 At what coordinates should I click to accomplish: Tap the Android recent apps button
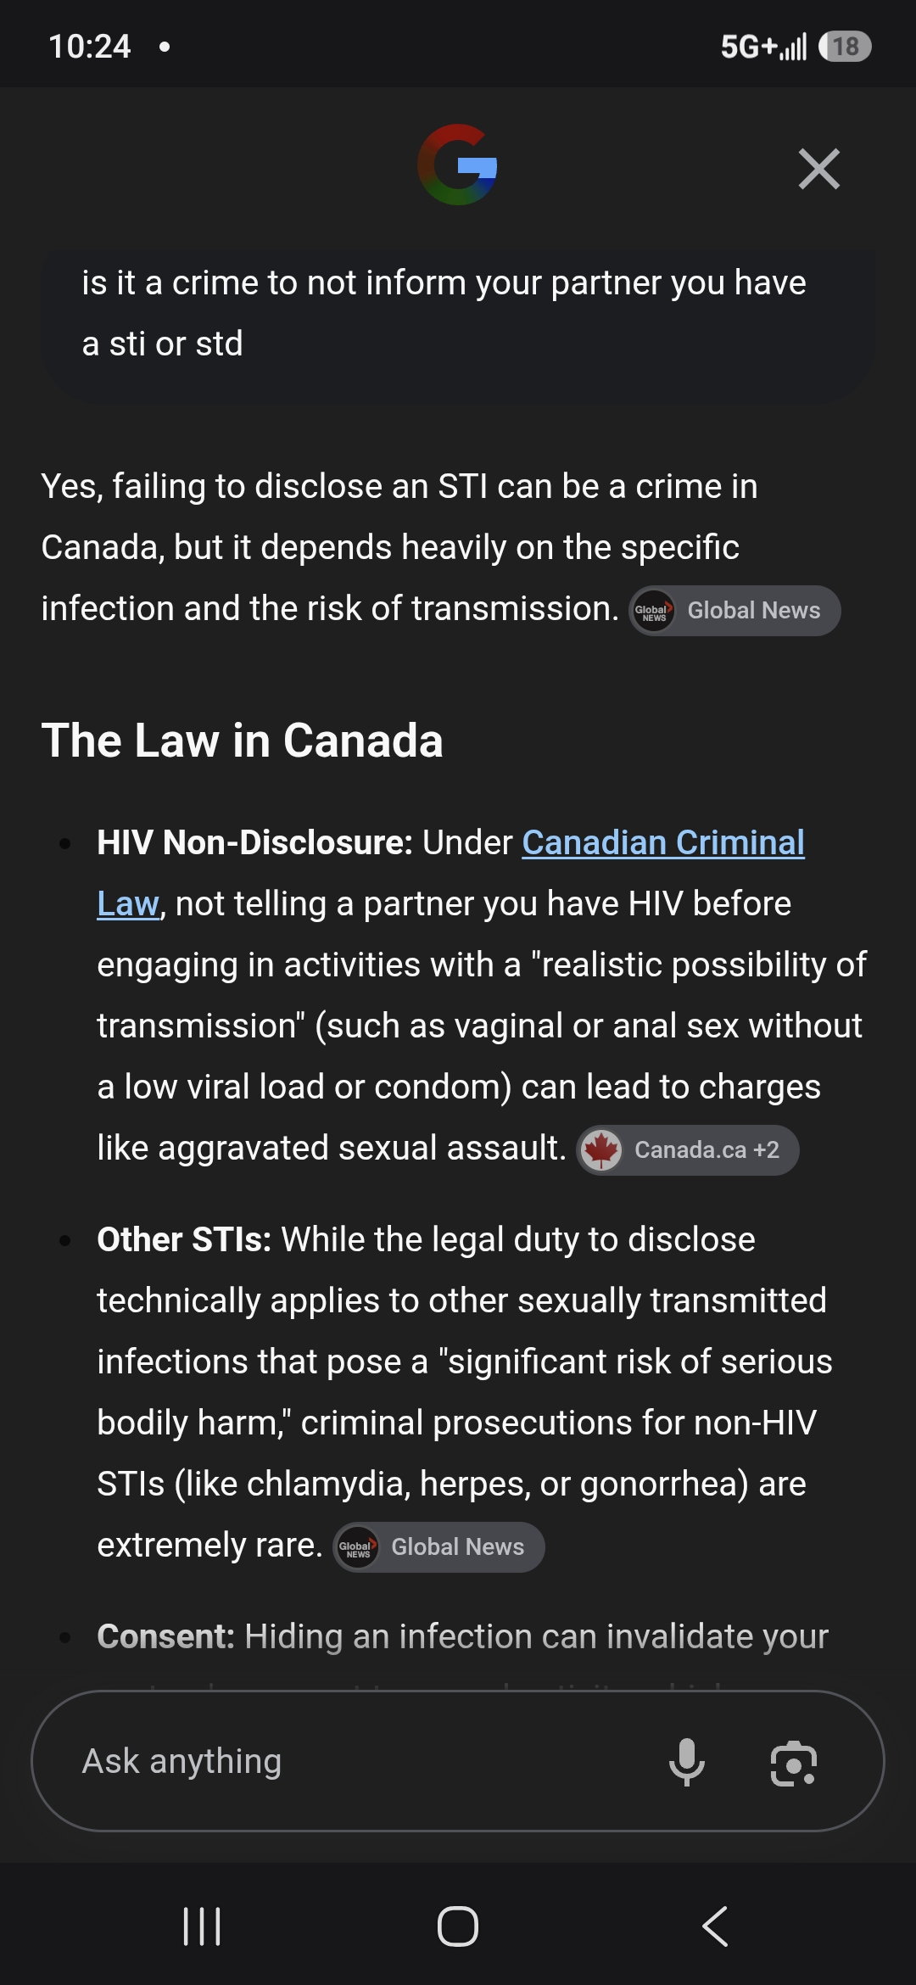coord(202,1926)
